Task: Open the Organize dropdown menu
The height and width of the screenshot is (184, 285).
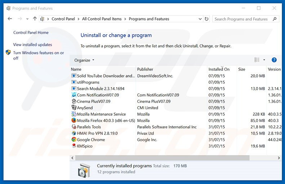Action: pos(84,60)
